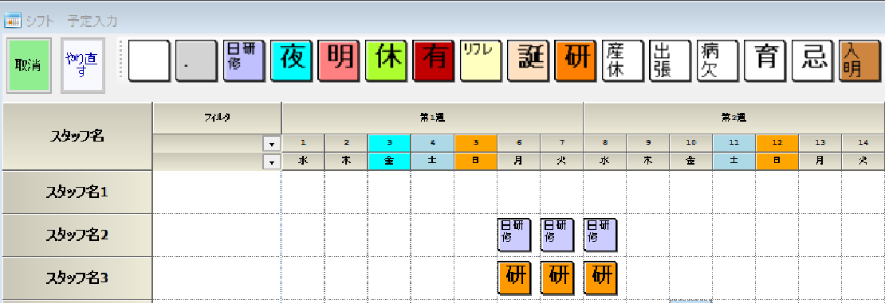This screenshot has width=885, height=303.
Task: Click day 7 column header
Action: pyautogui.click(x=561, y=143)
